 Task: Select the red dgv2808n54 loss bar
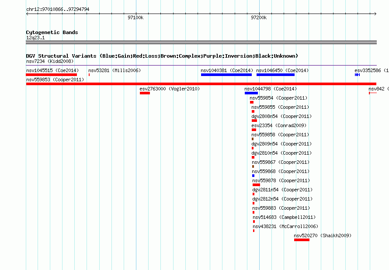point(254,121)
